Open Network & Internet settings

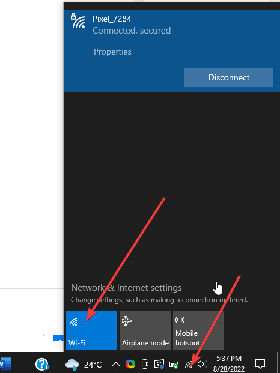[x=126, y=288]
